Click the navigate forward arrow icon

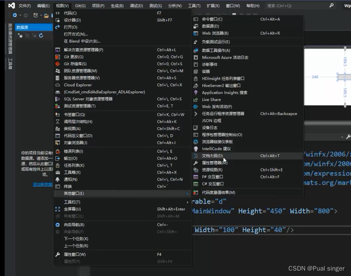pyautogui.click(x=26, y=14)
